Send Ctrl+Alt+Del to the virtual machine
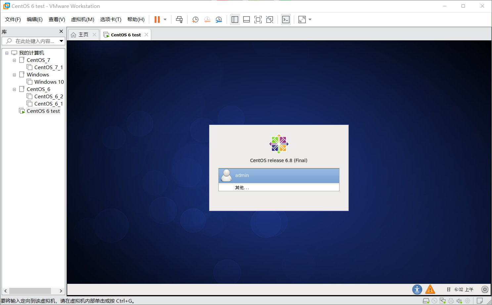This screenshot has width=492, height=305. 179,20
